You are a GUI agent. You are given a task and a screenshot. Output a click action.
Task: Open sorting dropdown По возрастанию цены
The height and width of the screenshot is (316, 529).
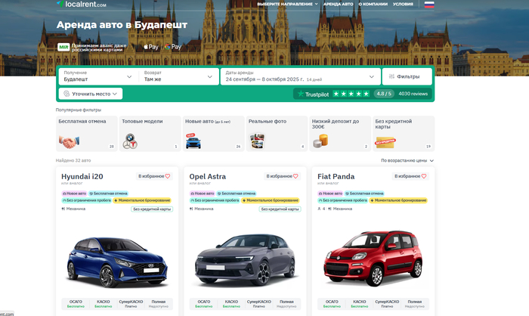click(x=407, y=160)
